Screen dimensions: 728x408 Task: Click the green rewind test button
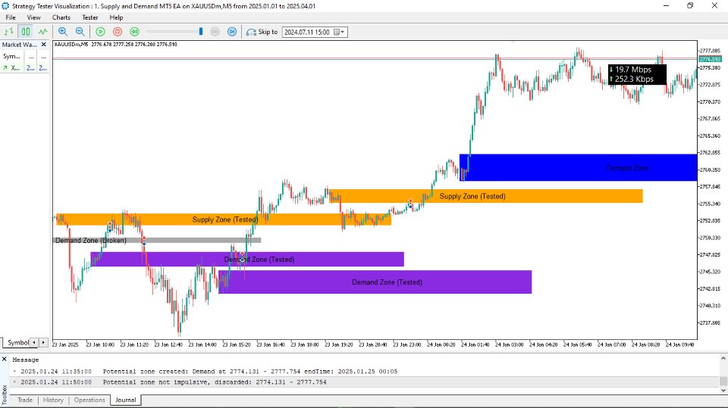point(135,32)
